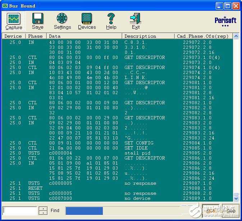Viewport: 242px width, 221px height.
Task: Click the Stop button
Action: tap(230, 211)
